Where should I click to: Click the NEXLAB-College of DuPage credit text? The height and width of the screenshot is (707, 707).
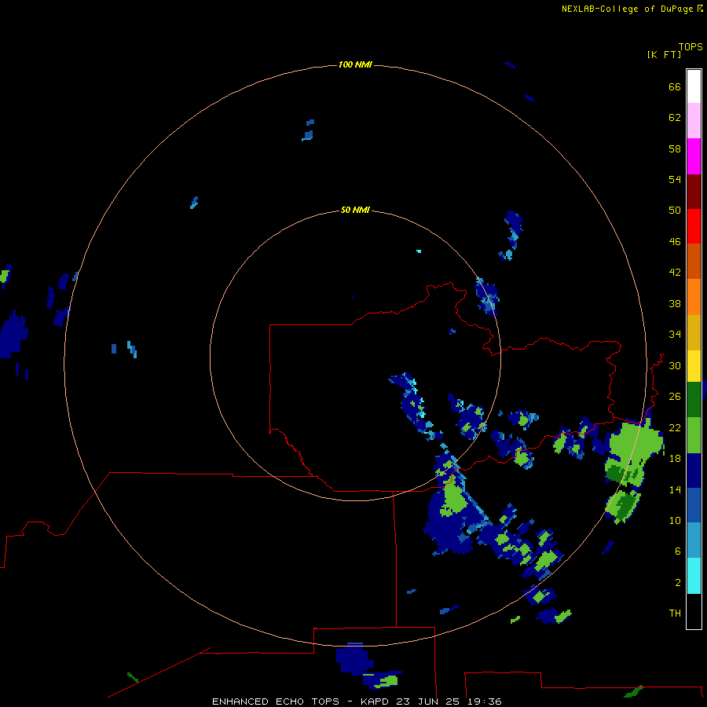click(627, 9)
